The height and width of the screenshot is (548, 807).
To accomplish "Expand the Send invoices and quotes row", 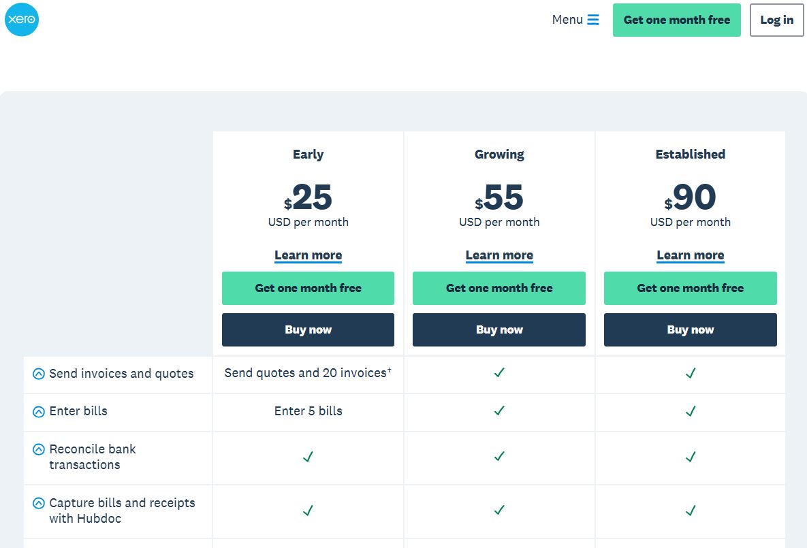I will pyautogui.click(x=38, y=374).
